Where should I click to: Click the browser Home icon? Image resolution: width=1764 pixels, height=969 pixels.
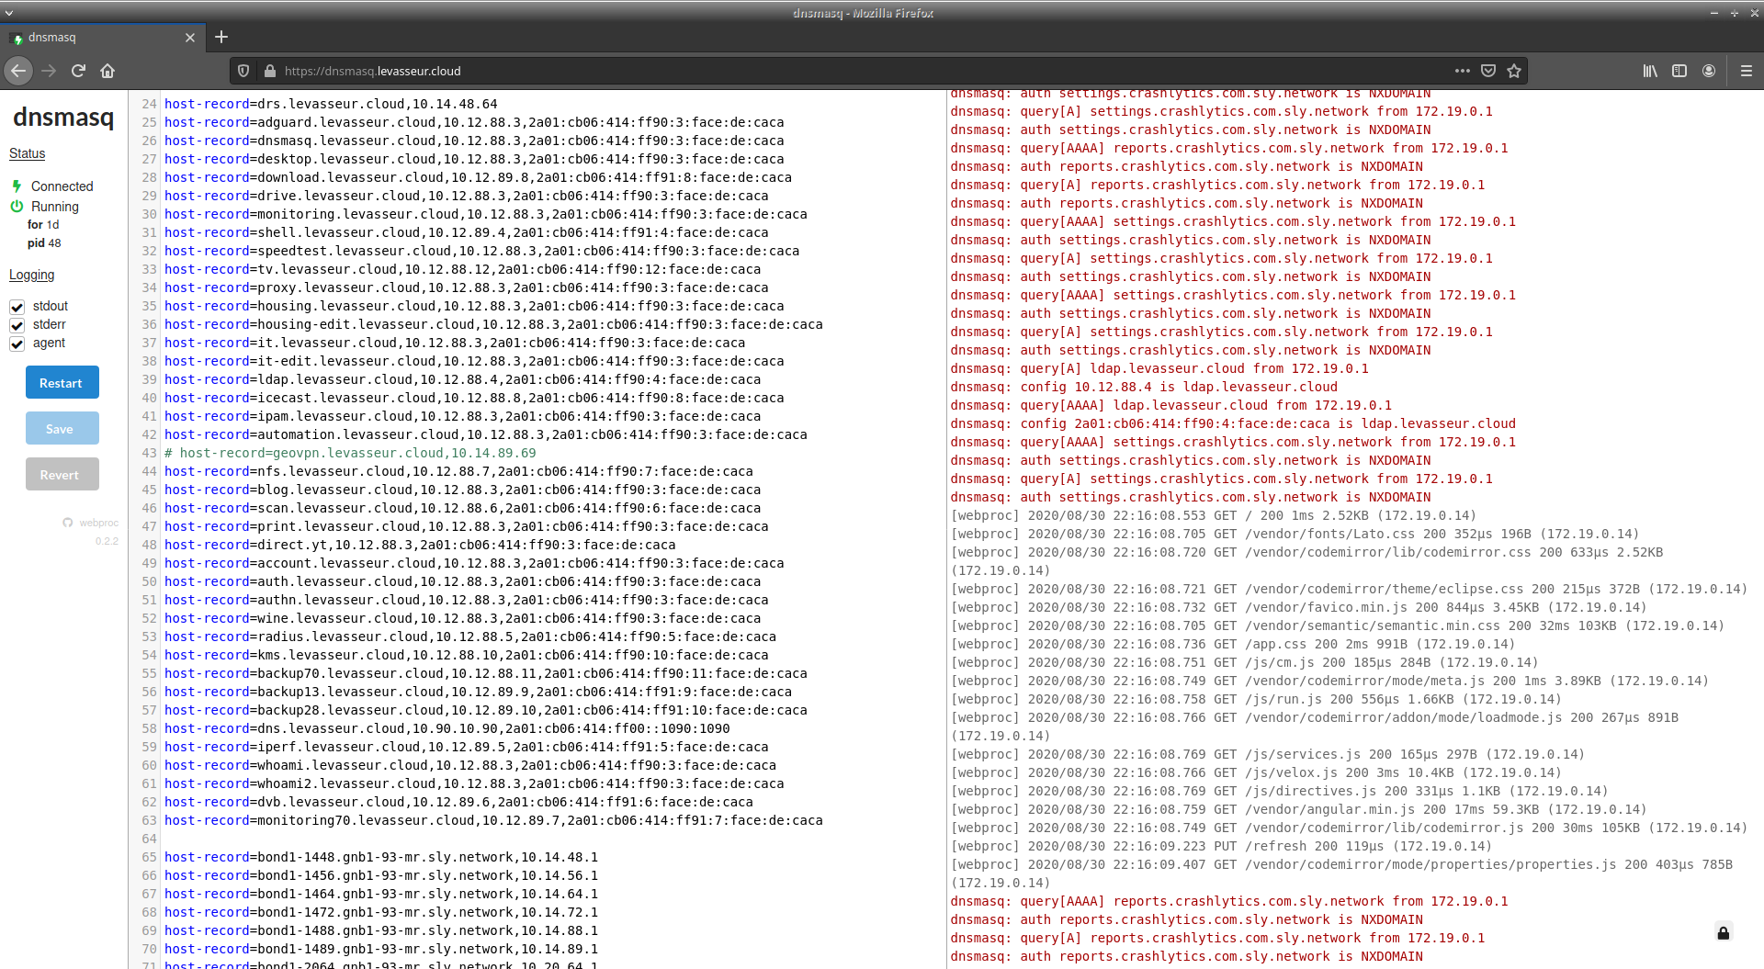click(x=107, y=71)
